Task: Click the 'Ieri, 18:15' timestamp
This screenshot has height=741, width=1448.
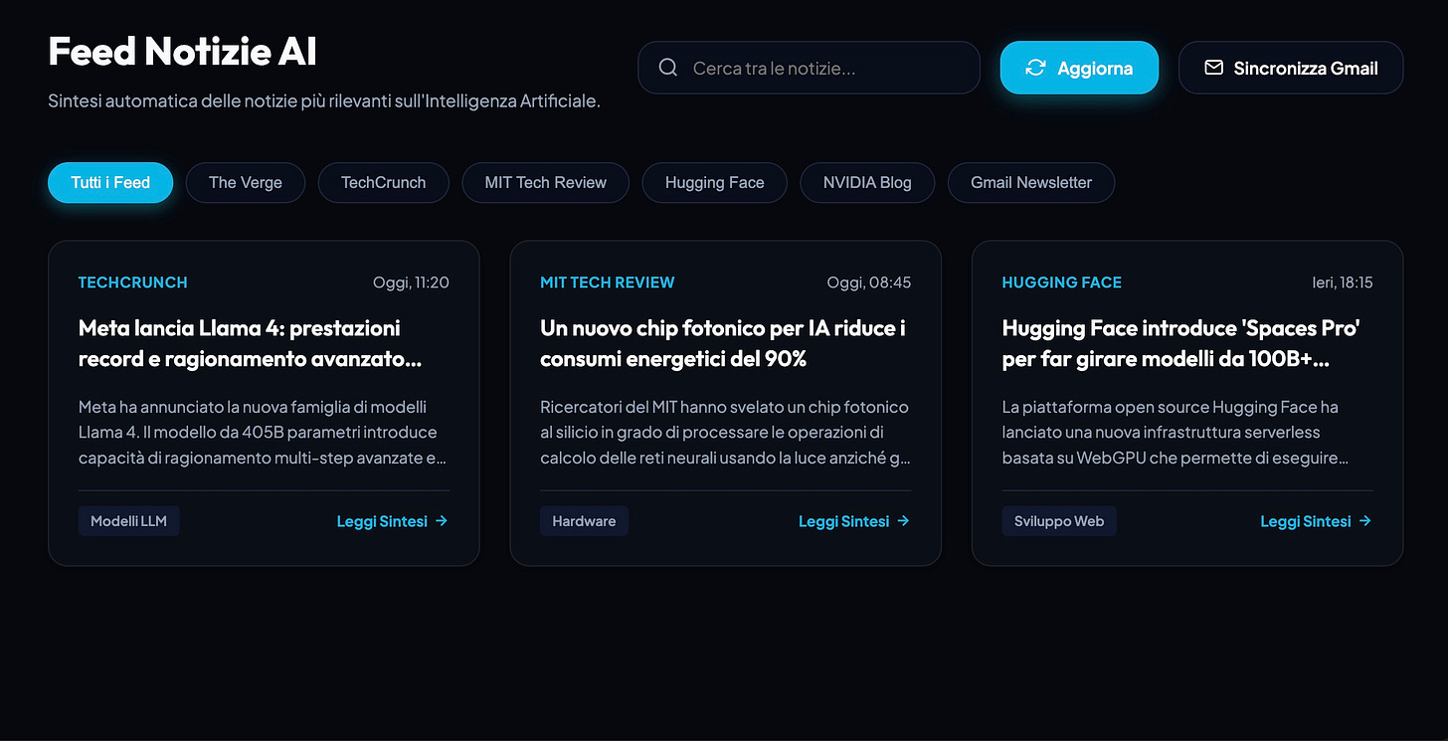Action: click(1343, 282)
